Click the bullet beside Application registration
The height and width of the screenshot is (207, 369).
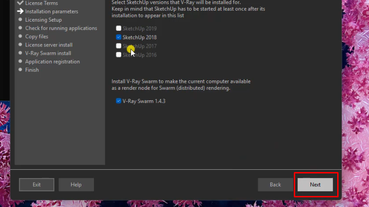point(20,61)
